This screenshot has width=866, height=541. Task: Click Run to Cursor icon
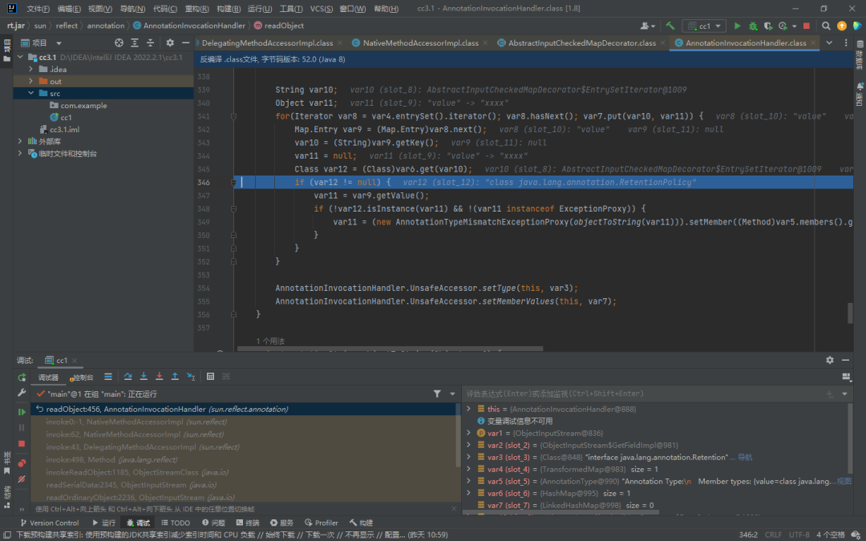coord(191,377)
